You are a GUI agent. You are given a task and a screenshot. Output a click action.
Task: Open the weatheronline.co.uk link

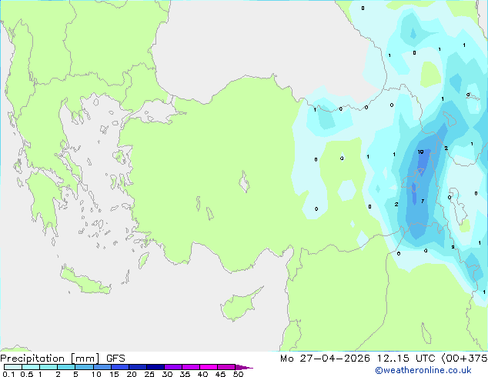click(x=423, y=370)
